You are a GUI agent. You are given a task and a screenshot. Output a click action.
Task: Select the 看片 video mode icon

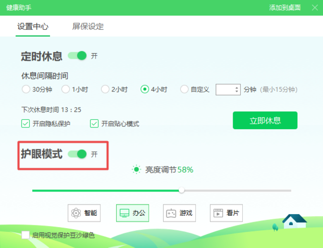[217, 212]
